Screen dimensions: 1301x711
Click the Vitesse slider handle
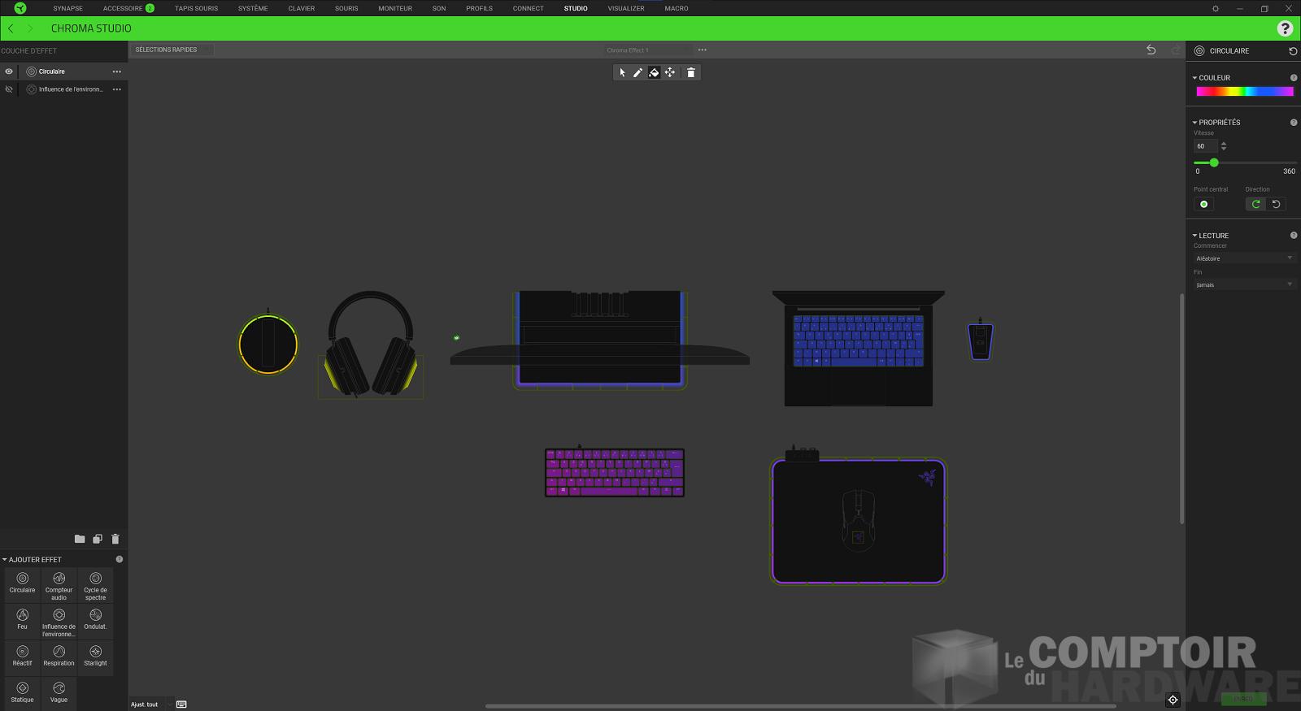[x=1214, y=163]
